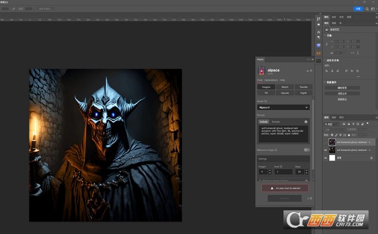Click flip horizontal icon in Transform section
The width and height of the screenshot is (378, 234).
point(352,52)
